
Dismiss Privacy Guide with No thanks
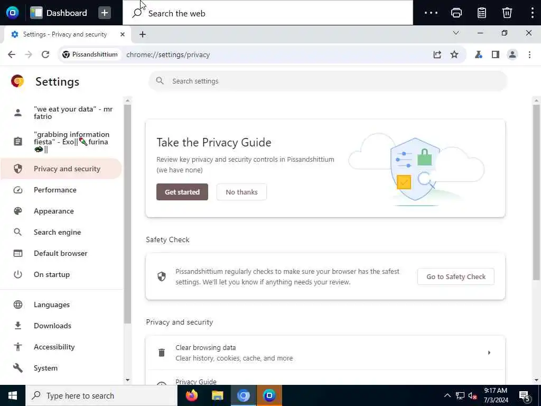click(241, 192)
